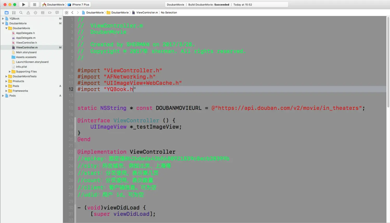Select DoubanMovie scheme in toolbar
This screenshot has height=223, width=390.
[53, 4]
